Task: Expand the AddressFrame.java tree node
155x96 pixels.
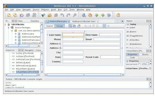Action: point(16,40)
